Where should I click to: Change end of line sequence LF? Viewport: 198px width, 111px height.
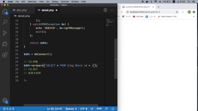92,109
